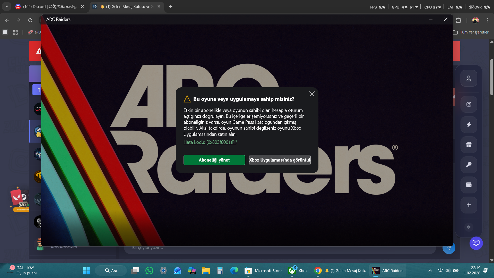Open Outlook from the taskbar

tap(178, 271)
